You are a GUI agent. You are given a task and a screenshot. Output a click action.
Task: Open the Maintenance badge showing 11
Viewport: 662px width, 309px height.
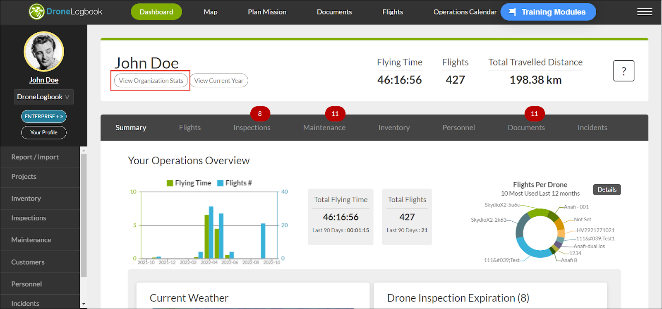point(335,114)
